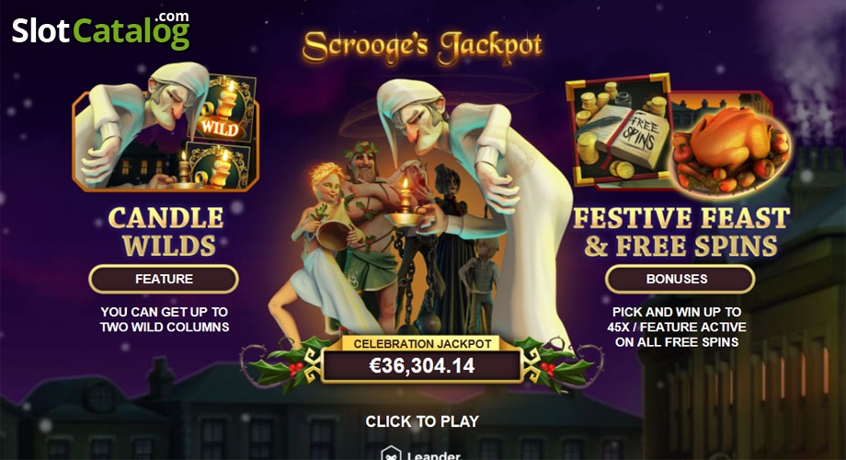Click the Leander logo at the bottom
Viewport: 846px width, 460px height.
(422, 454)
